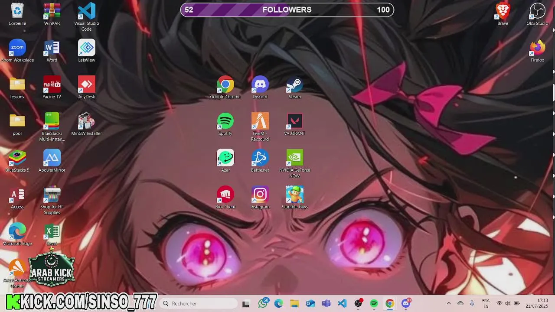Launch the Yacine TV shortcut
The height and width of the screenshot is (312, 555).
point(52,88)
